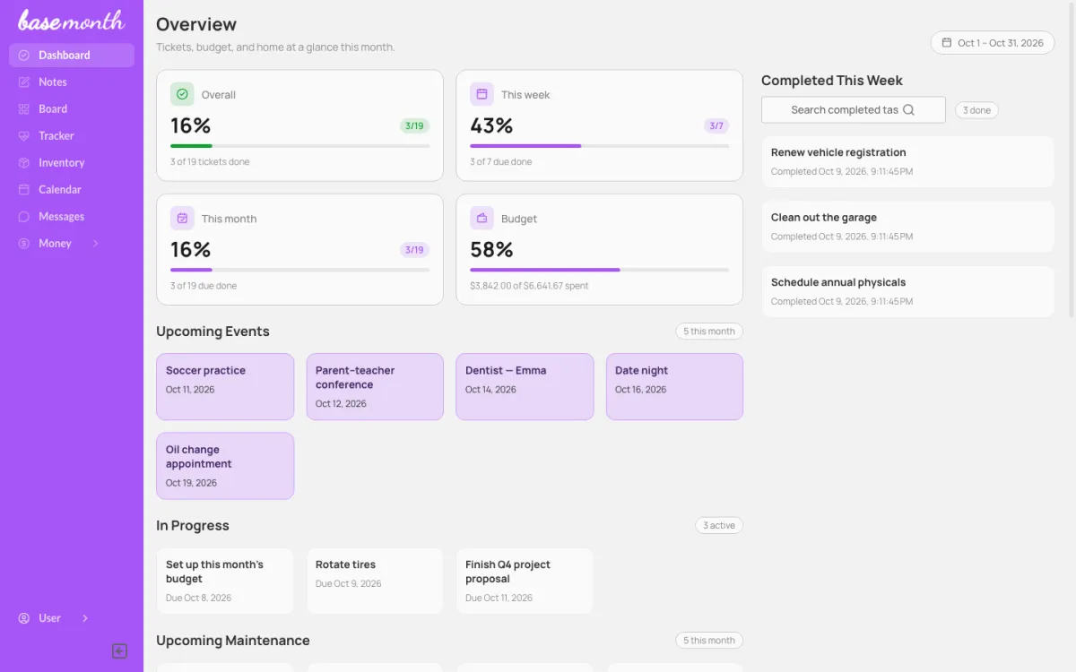The height and width of the screenshot is (672, 1076).
Task: Click the Messages chat bubble icon
Action: coord(24,217)
